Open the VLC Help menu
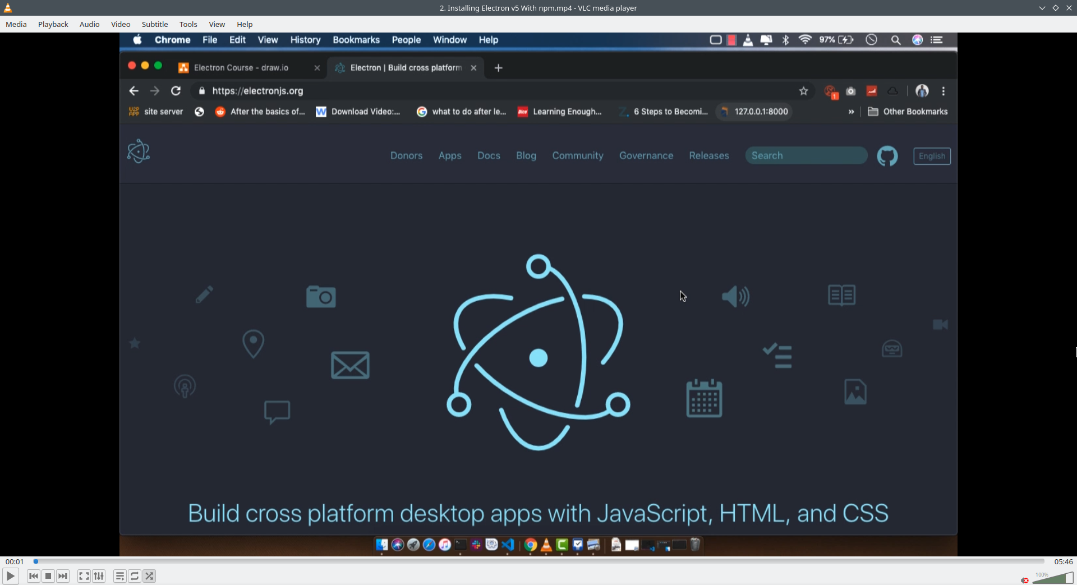 tap(245, 24)
